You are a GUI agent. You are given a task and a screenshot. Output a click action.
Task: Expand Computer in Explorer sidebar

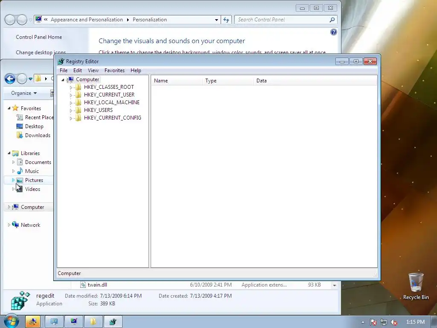pos(9,207)
